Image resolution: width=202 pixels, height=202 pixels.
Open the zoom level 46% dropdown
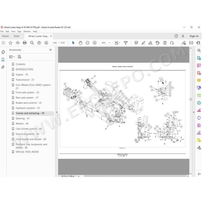click(x=109, y=43)
